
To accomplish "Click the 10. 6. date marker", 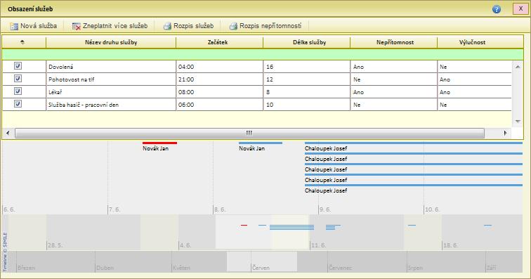I will [x=432, y=209].
